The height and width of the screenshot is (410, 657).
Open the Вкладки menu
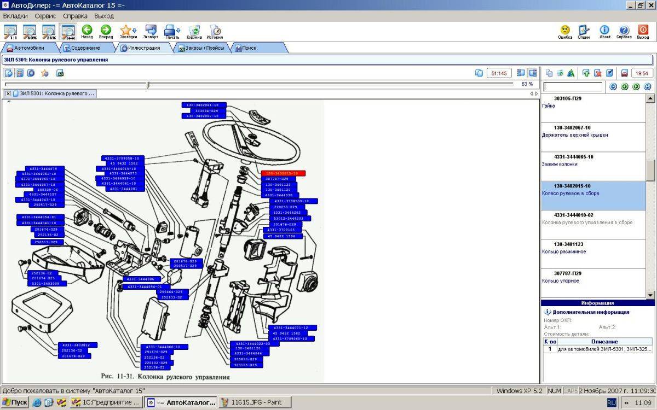click(15, 16)
